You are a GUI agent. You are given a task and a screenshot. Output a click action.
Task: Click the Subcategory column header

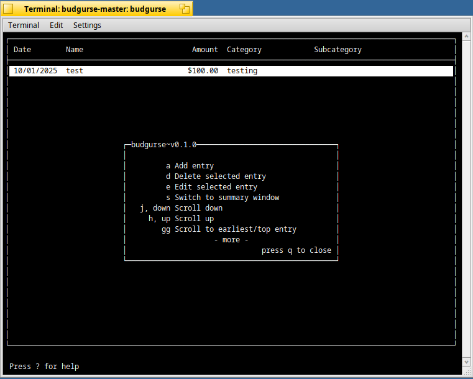pyautogui.click(x=338, y=50)
